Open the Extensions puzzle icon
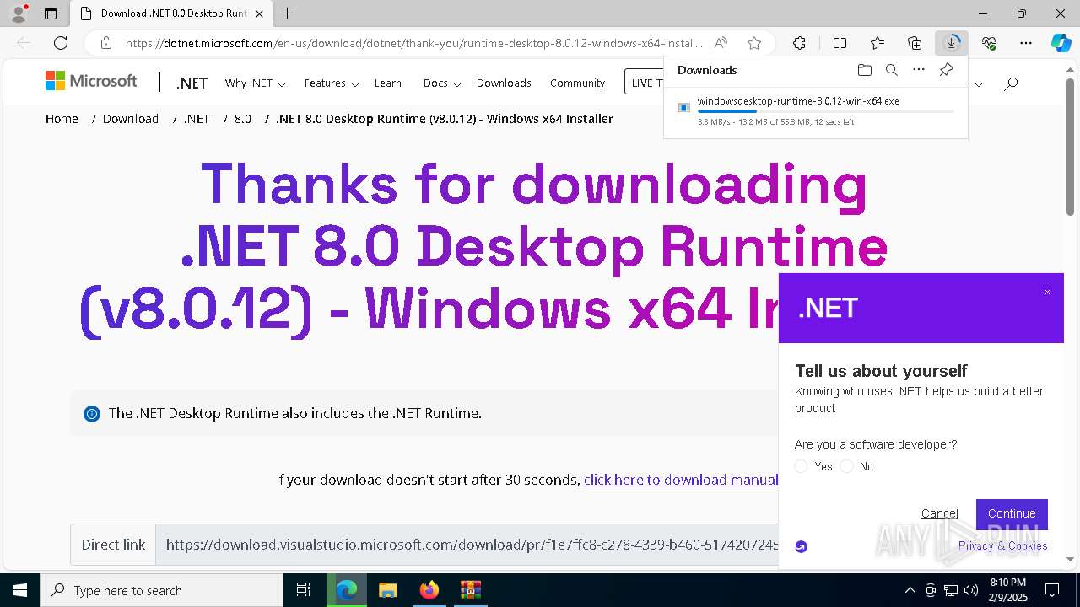Viewport: 1080px width, 607px height. (799, 43)
